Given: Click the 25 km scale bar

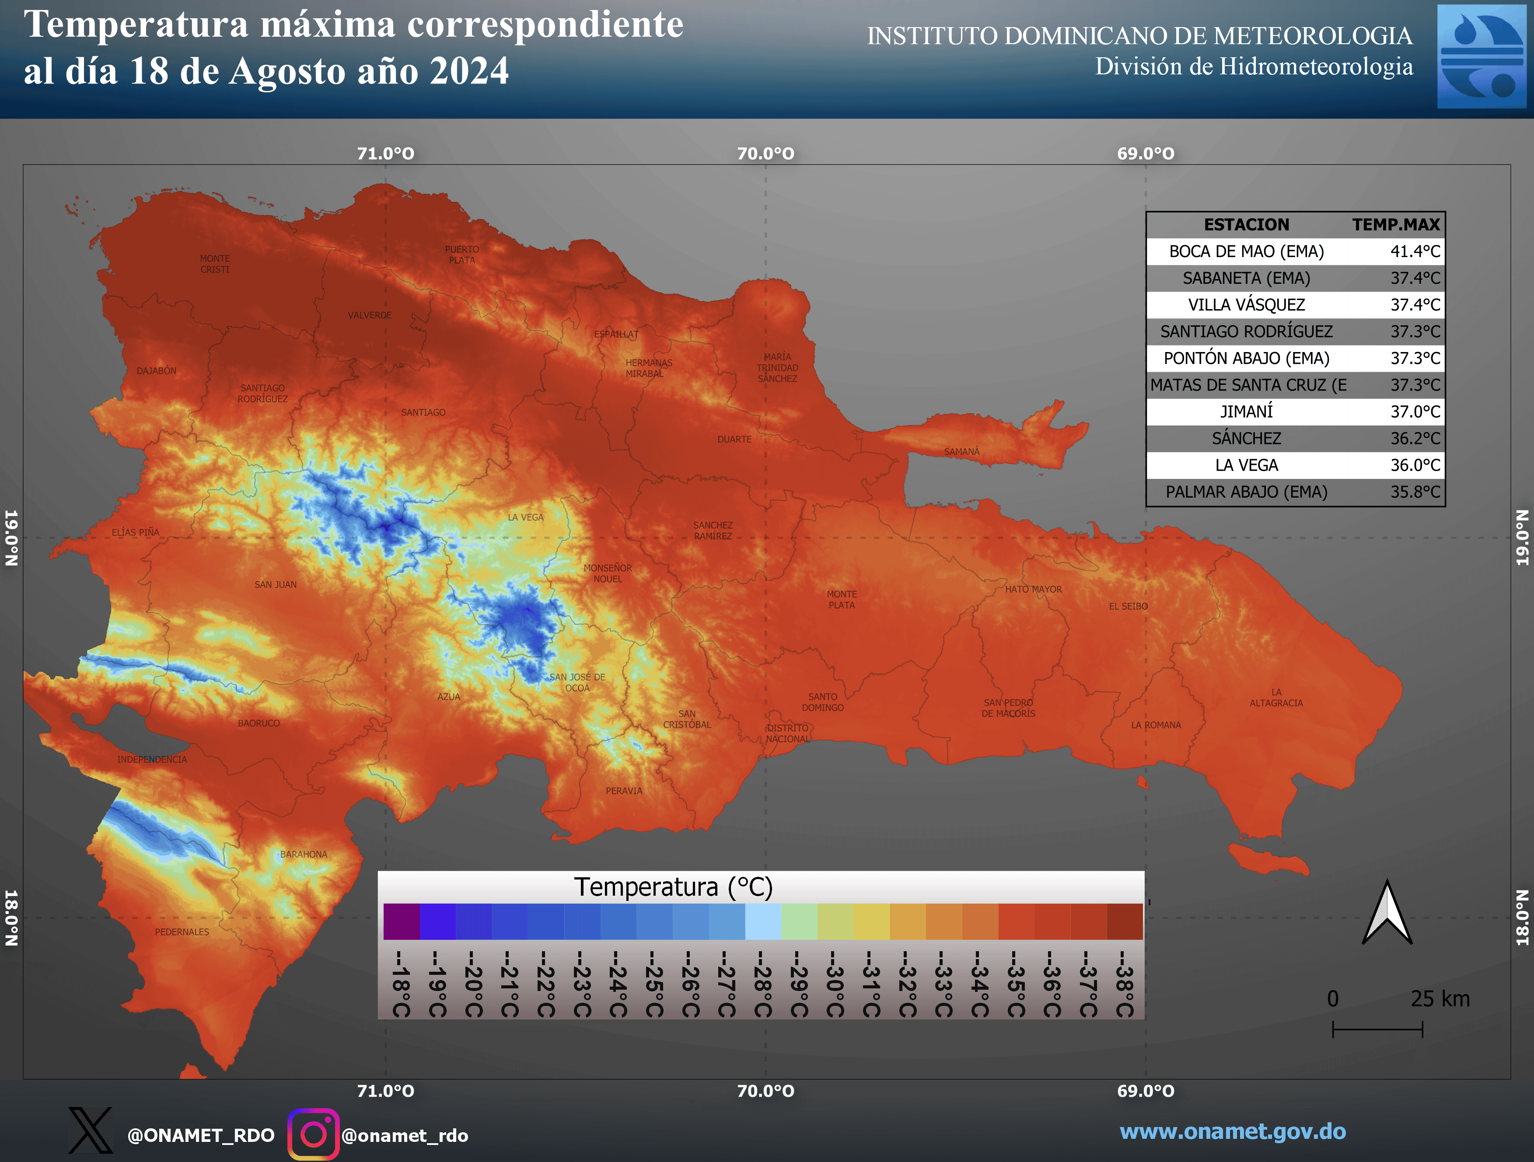Looking at the screenshot, I should (1377, 1029).
